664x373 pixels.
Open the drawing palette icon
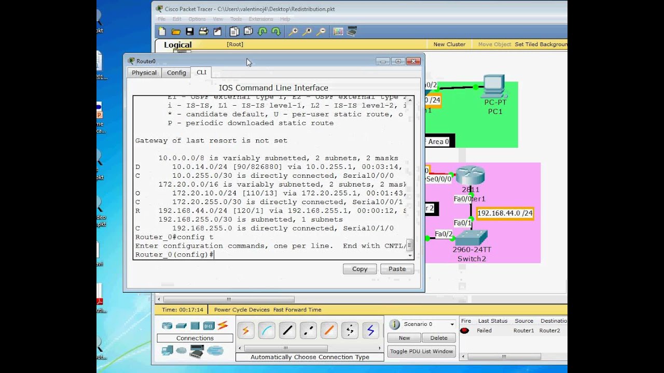tap(338, 32)
